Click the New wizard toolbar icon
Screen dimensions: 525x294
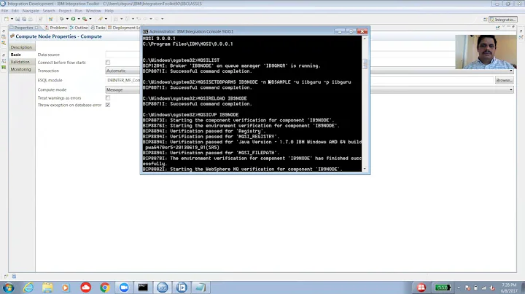[7, 19]
